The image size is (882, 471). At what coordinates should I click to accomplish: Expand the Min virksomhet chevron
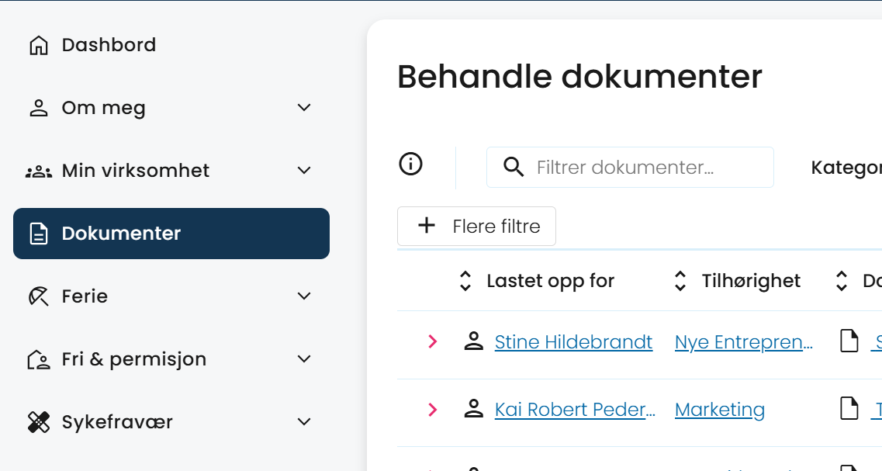click(x=304, y=171)
